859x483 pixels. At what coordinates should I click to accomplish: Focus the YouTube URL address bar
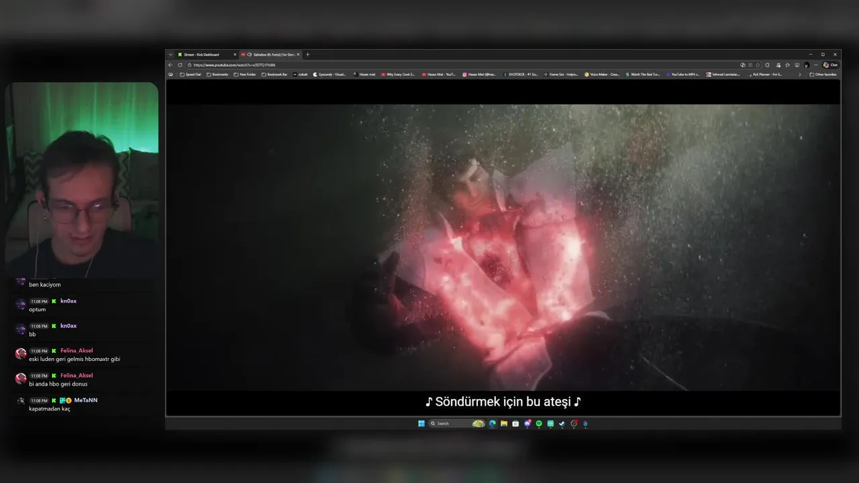(463, 65)
